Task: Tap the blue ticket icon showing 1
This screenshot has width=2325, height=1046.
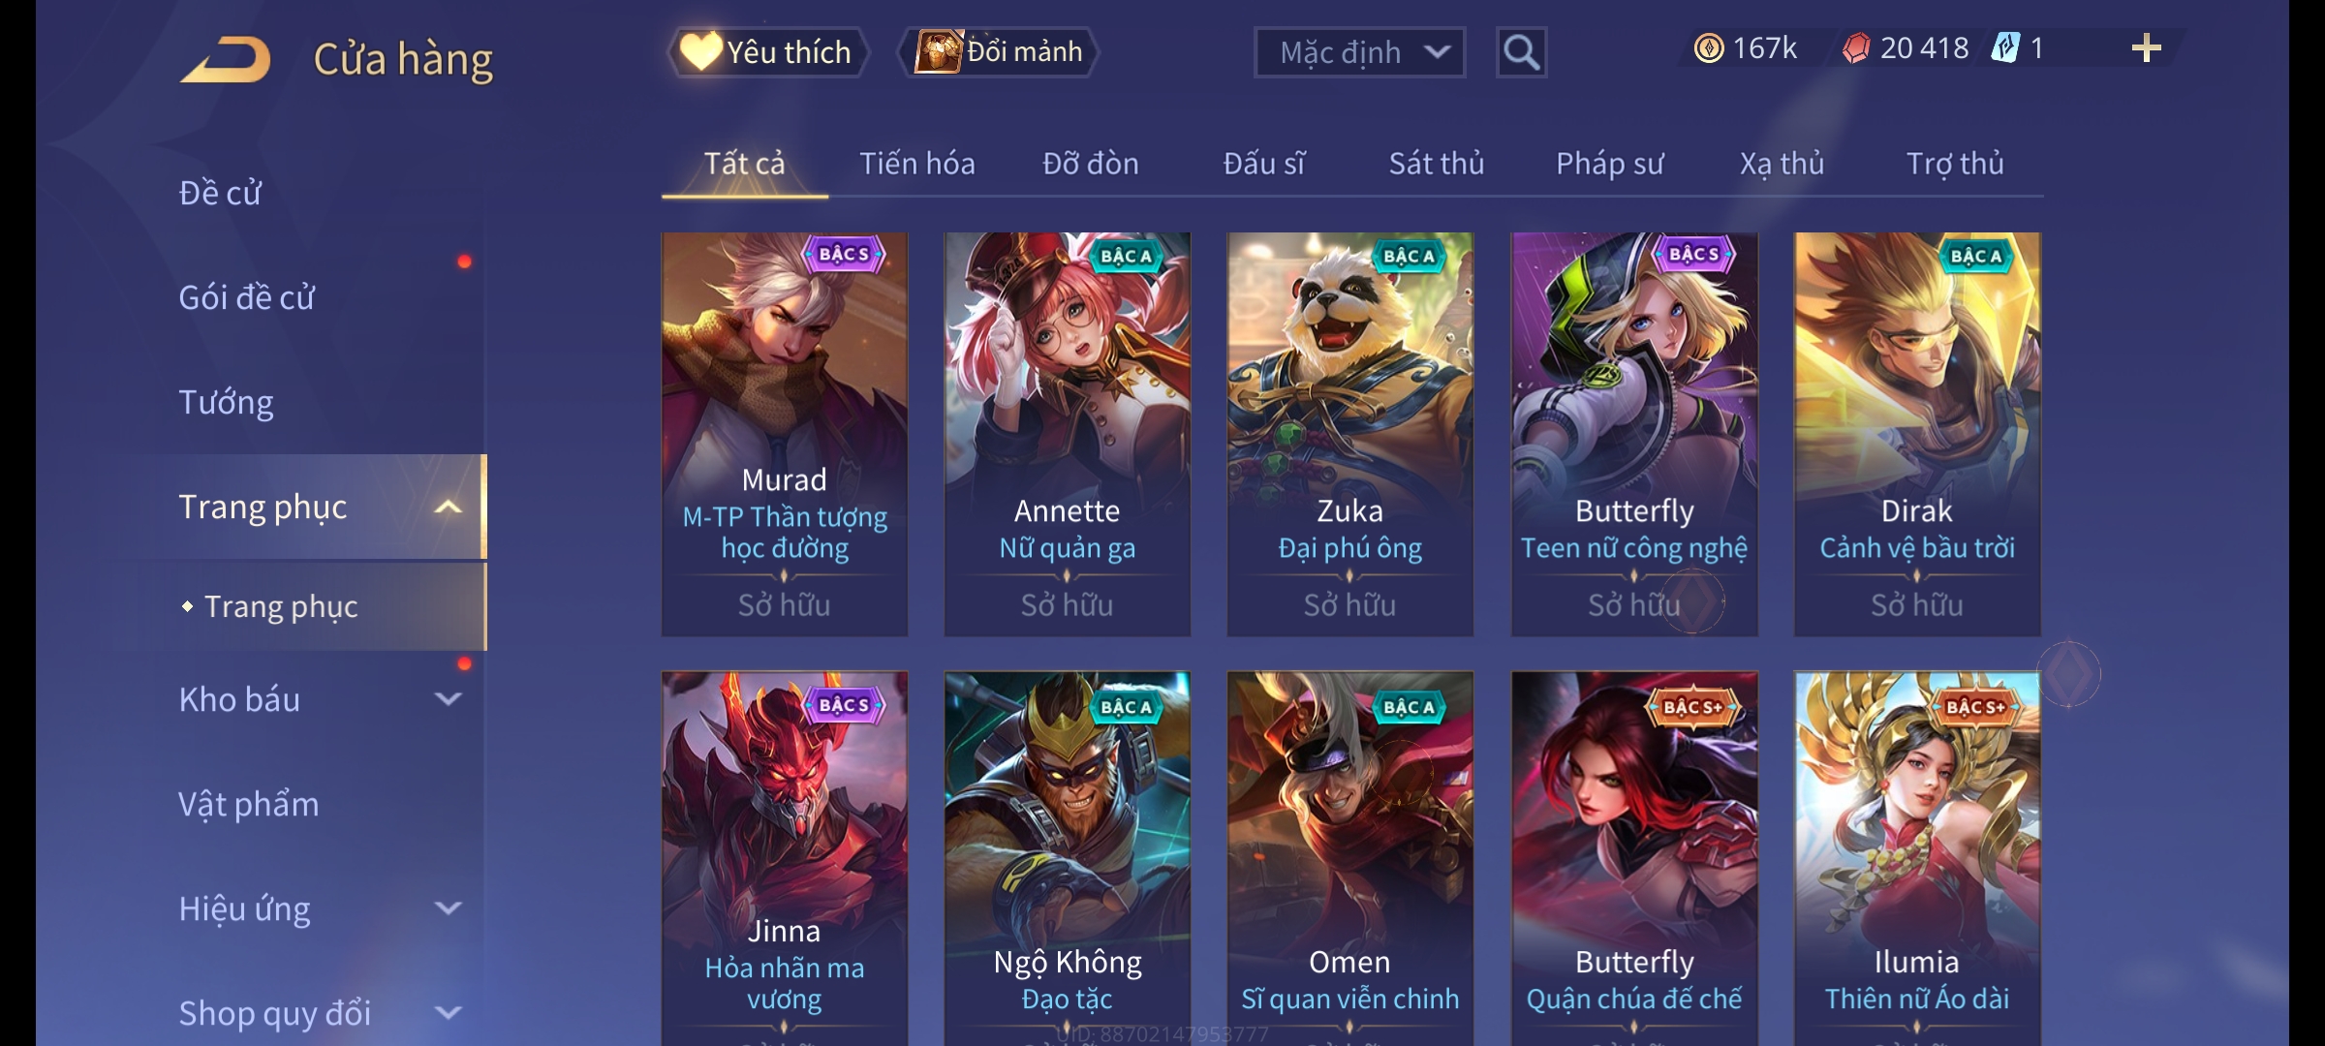Action: coord(2005,48)
